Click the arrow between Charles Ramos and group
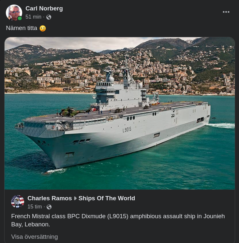This screenshot has height=243, width=239. tap(75, 198)
